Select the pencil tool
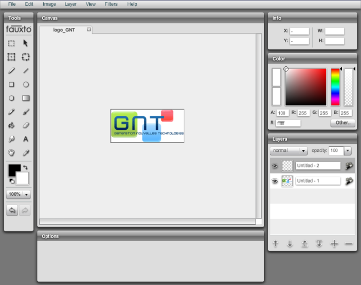The height and width of the screenshot is (285, 361). tap(11, 71)
